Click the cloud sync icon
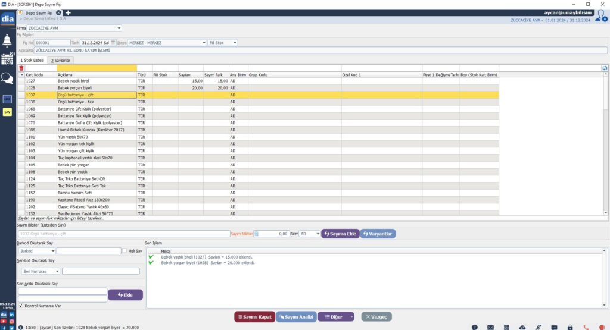The width and height of the screenshot is (610, 330). pos(522,327)
